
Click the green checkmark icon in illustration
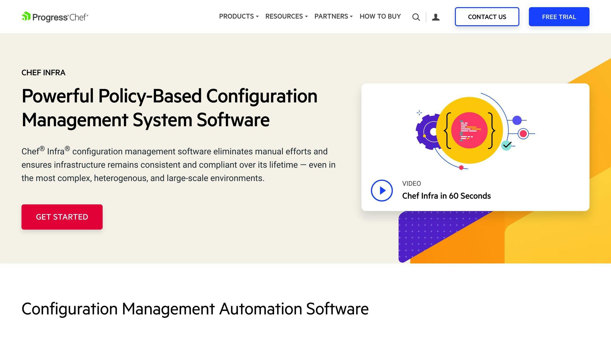pos(506,145)
